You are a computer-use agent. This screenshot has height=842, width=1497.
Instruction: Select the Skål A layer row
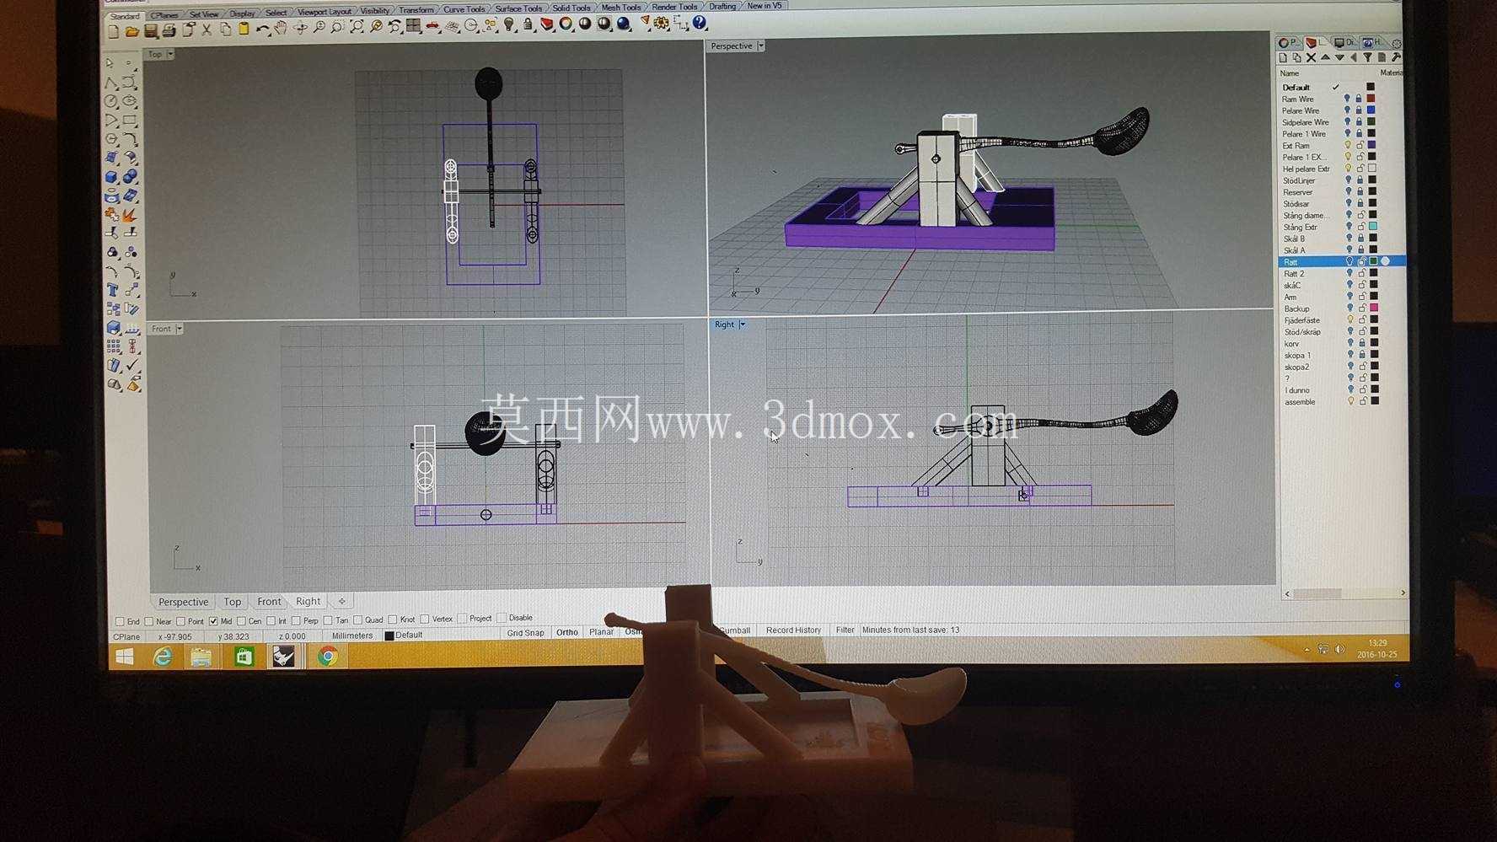[x=1340, y=250]
